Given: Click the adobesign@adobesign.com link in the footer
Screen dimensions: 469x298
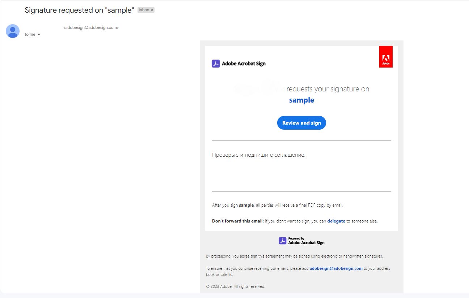Looking at the screenshot, I should [336, 268].
